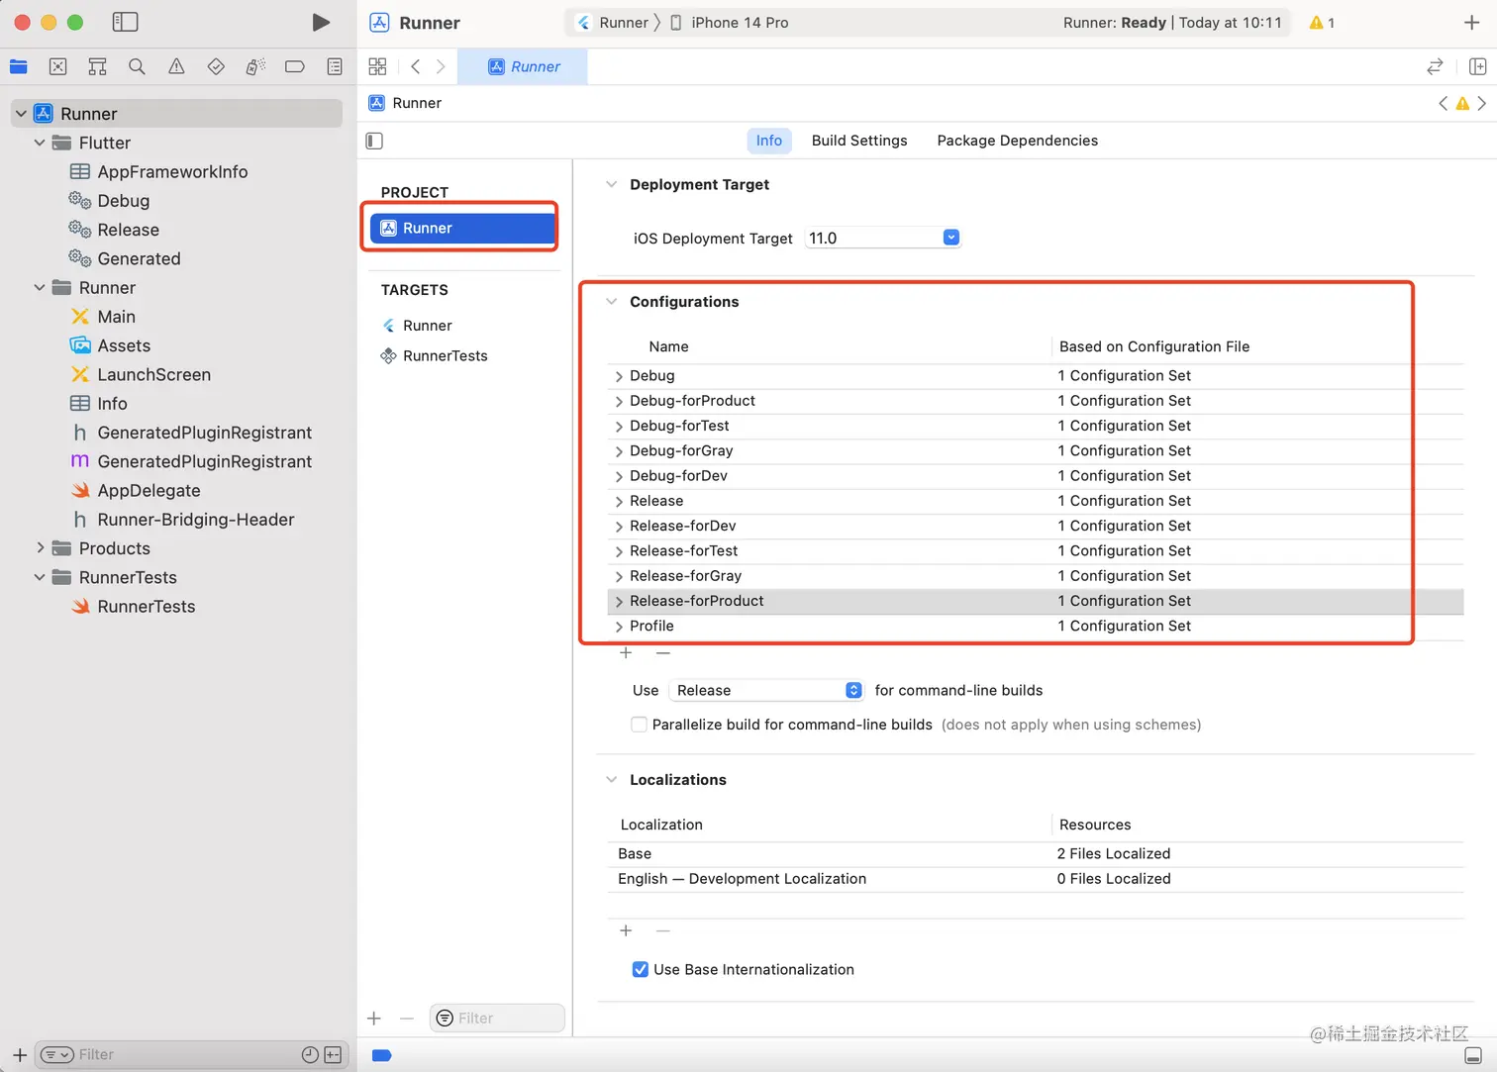Collapse the Localizations section
Image resolution: width=1497 pixels, height=1072 pixels.
coord(611,780)
